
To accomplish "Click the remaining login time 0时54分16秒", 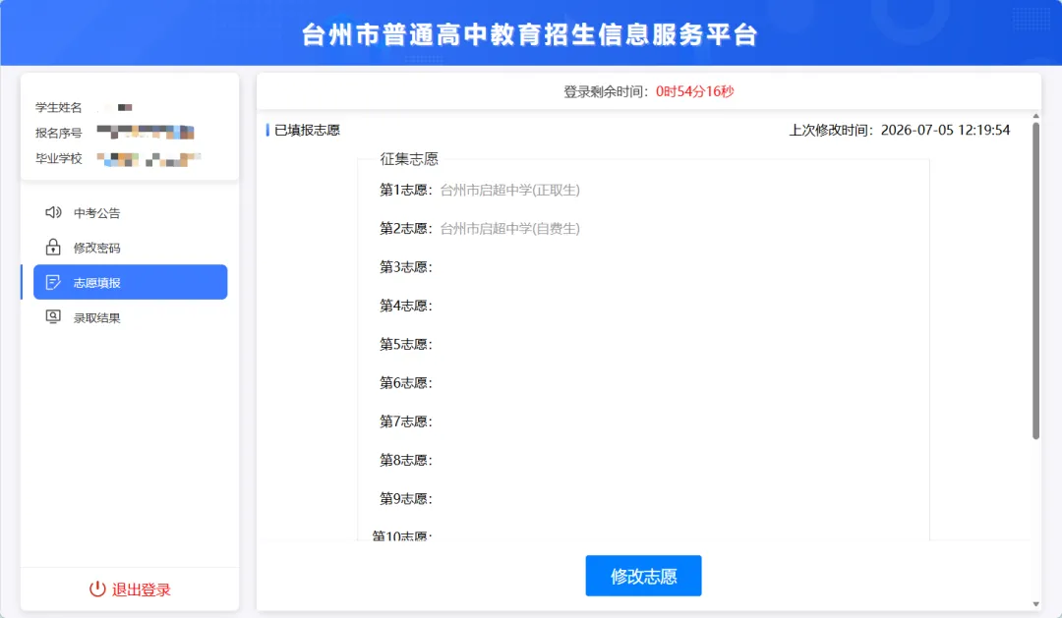I will [x=695, y=91].
